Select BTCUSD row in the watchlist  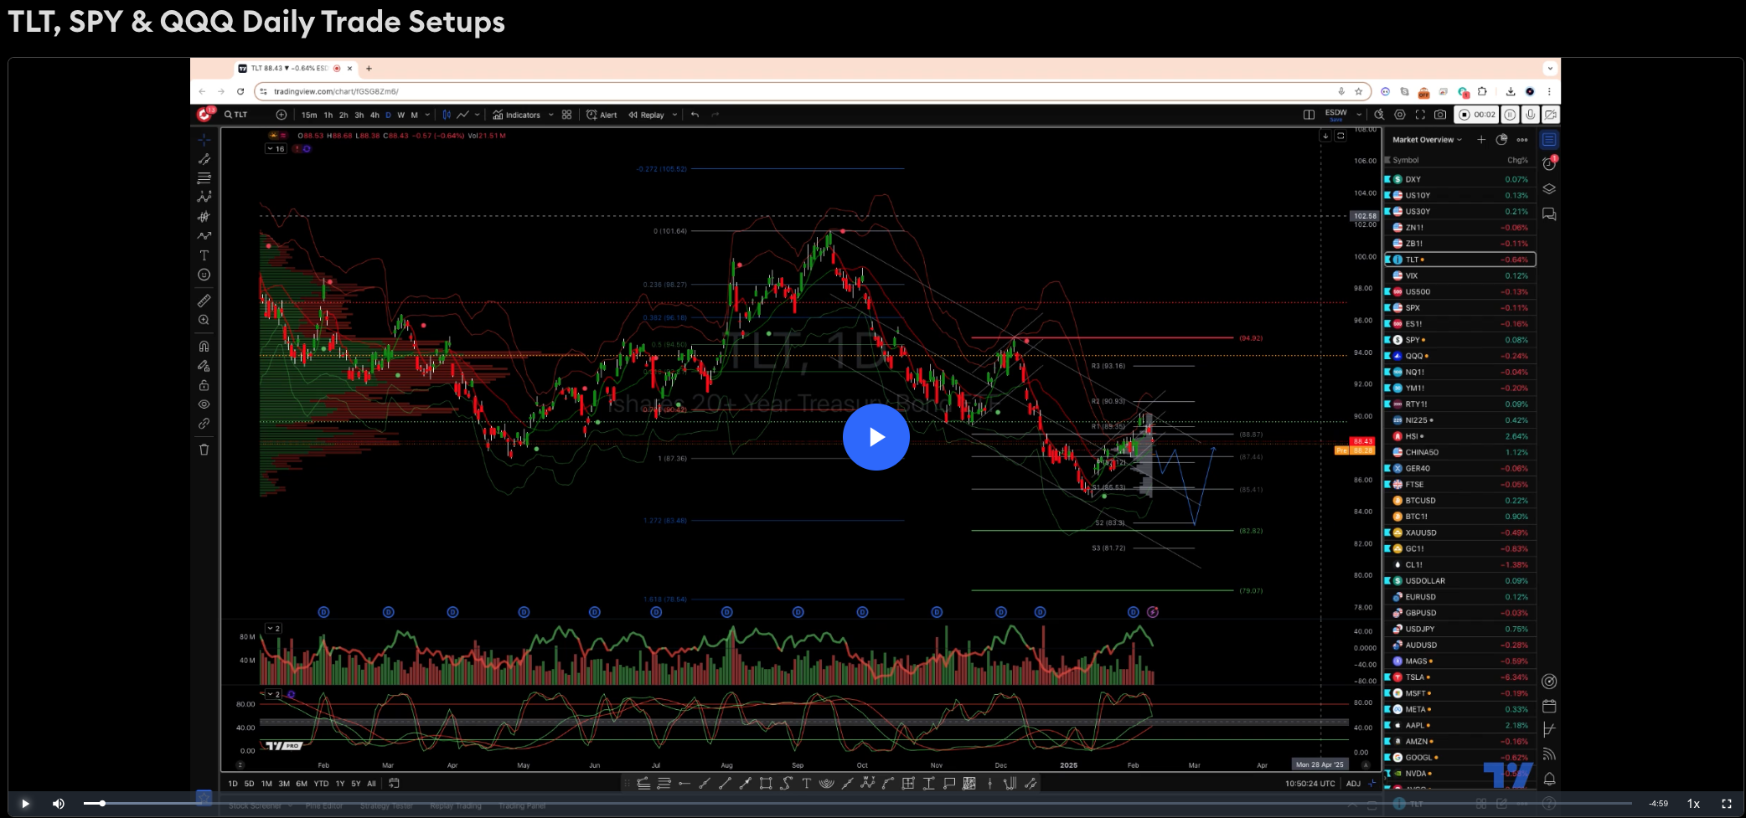pyautogui.click(x=1459, y=501)
